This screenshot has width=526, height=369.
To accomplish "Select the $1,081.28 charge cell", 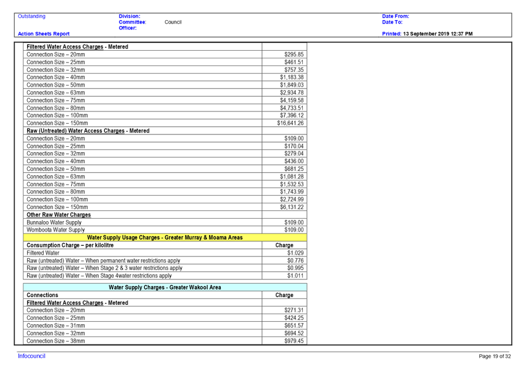I will click(284, 177).
